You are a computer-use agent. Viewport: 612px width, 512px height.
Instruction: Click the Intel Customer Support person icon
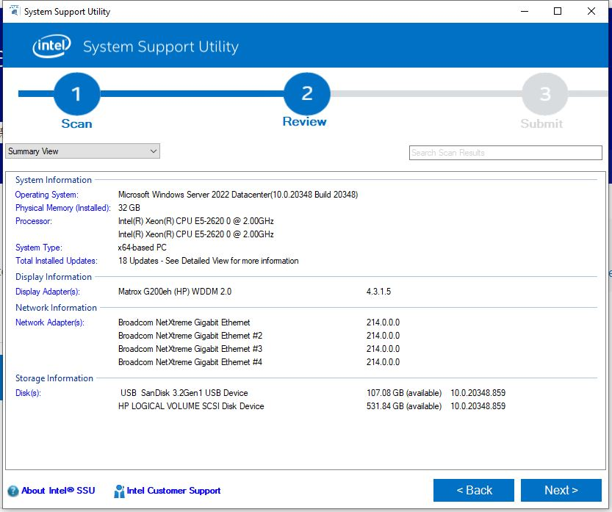click(x=119, y=491)
